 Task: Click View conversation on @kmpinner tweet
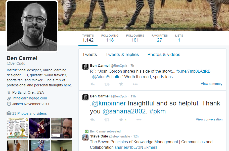coord(209,119)
